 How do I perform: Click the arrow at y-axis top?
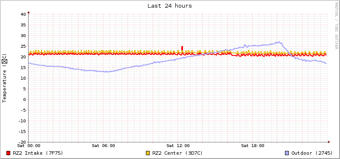tap(29, 12)
